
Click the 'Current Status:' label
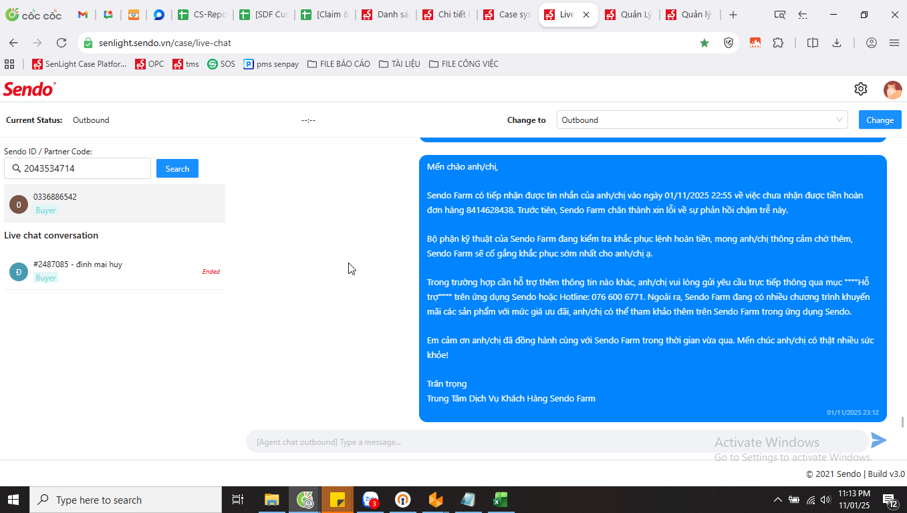click(34, 120)
